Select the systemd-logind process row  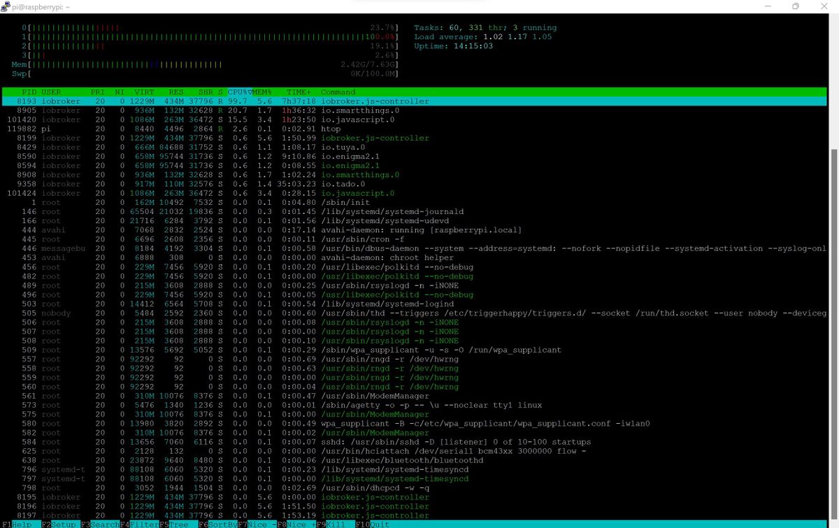[414, 304]
